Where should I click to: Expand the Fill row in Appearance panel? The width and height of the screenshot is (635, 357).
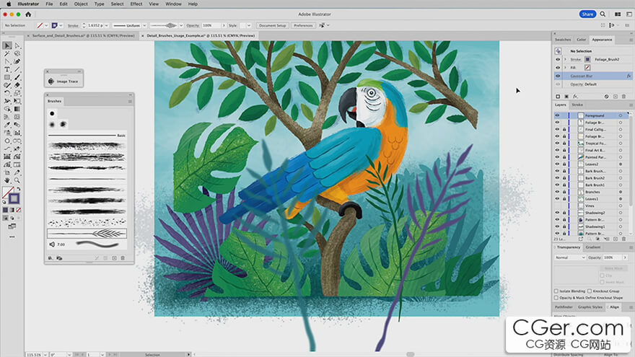tap(565, 68)
